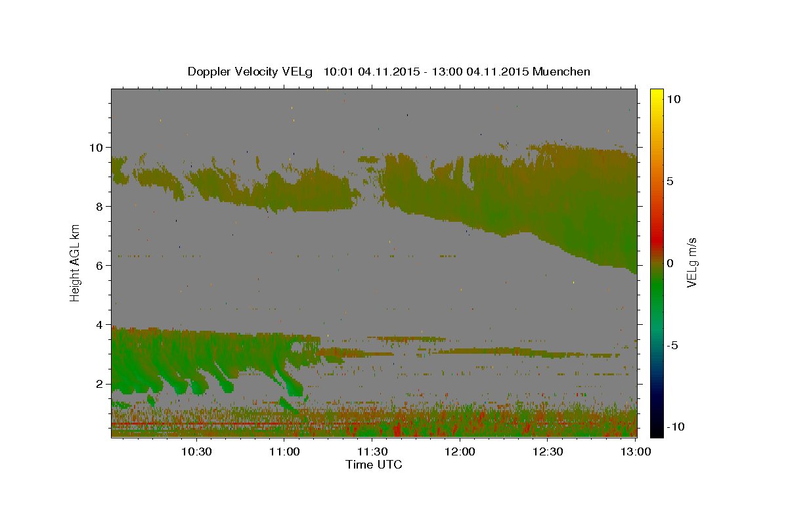Click the 10:30 time tick label
Screen dimensions: 788x525
tap(196, 451)
